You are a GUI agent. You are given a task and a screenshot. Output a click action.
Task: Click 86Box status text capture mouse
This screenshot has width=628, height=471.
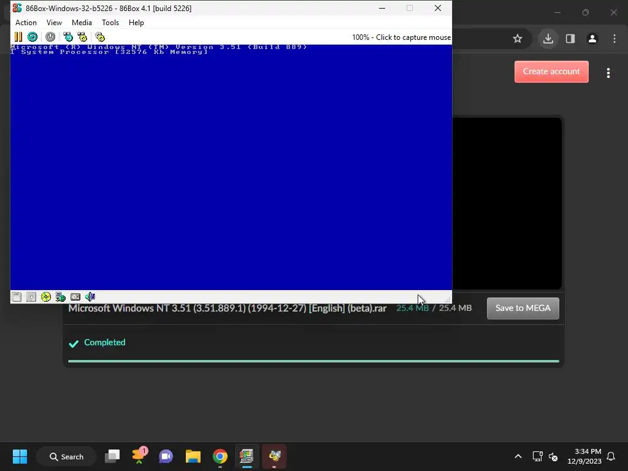point(401,37)
